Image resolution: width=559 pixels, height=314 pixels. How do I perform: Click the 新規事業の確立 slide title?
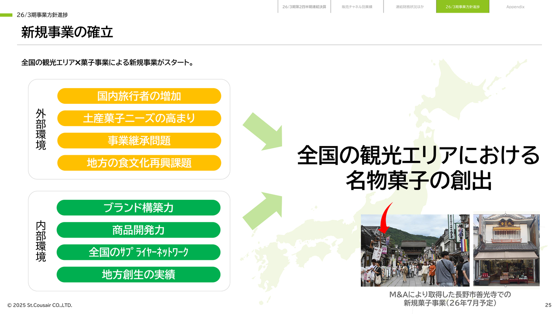click(67, 32)
